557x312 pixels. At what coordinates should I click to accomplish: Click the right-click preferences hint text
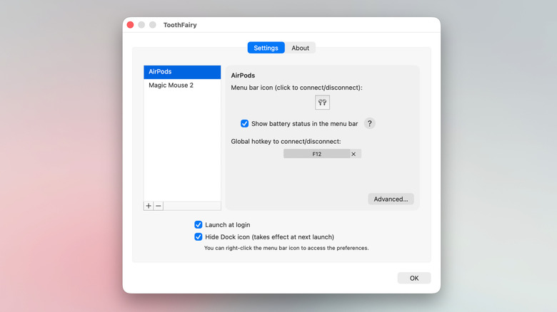286,248
